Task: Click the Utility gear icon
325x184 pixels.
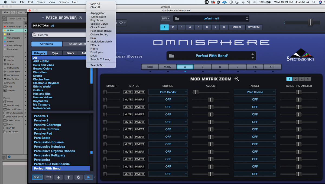Action: click(121, 23)
